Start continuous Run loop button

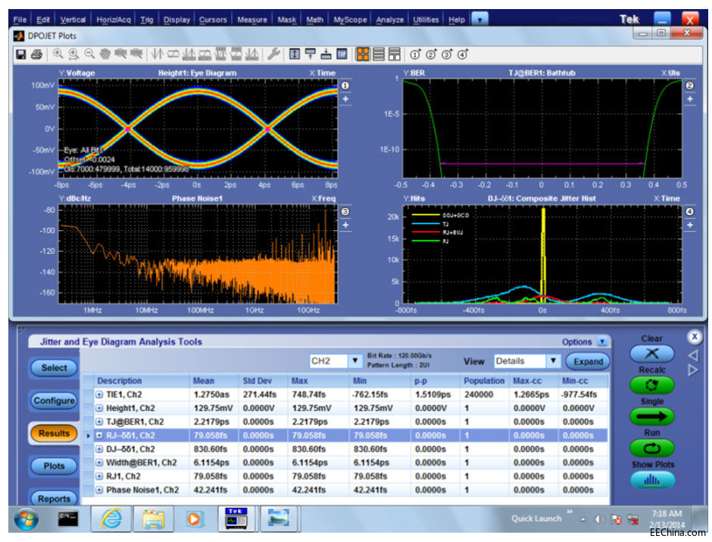pos(651,448)
